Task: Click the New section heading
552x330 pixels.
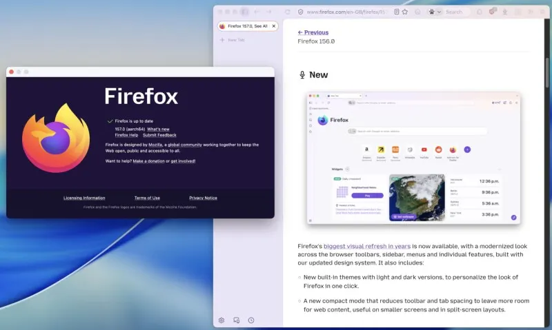Action: (319, 75)
